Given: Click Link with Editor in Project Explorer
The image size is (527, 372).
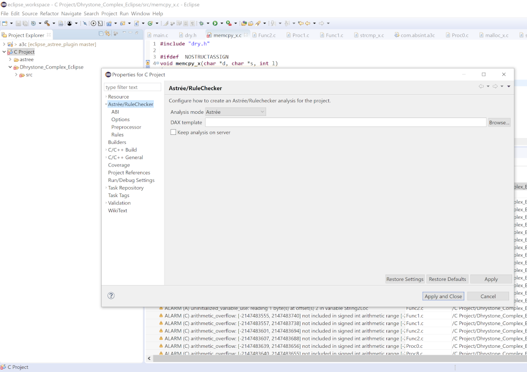Looking at the screenshot, I should click(x=108, y=33).
